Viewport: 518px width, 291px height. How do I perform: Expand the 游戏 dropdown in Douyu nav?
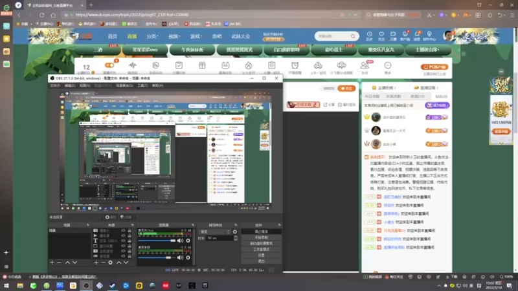click(x=196, y=36)
